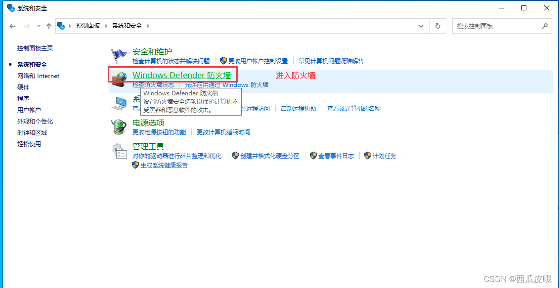Click 计划任务 link

coord(385,156)
